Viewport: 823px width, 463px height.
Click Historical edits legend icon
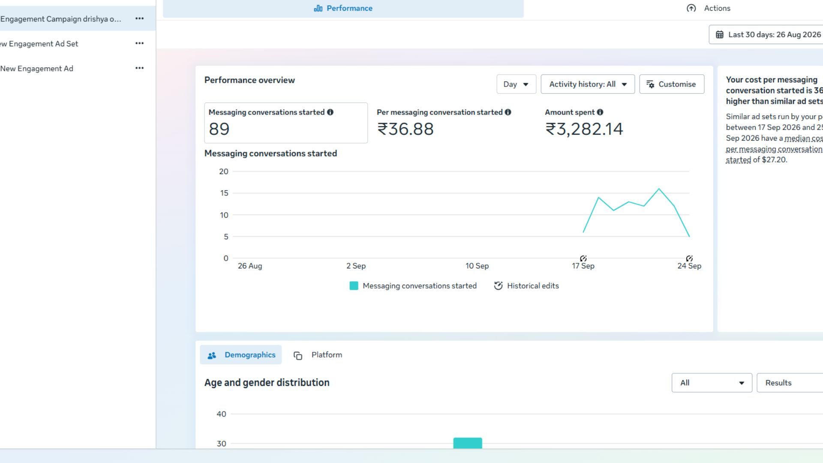(x=498, y=286)
